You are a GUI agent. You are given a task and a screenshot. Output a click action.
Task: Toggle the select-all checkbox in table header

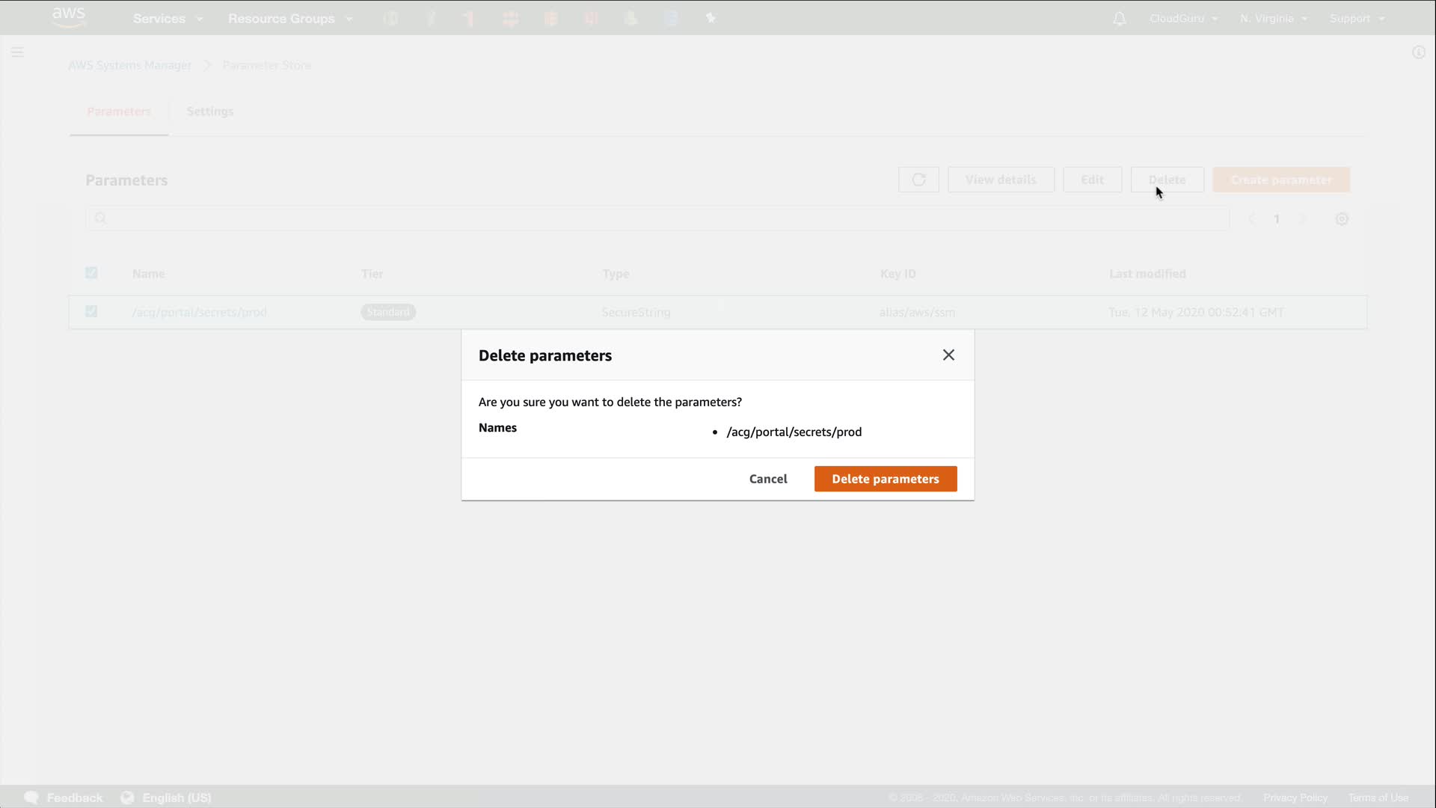pos(91,273)
